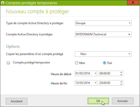Select the Non radio button

coord(76,63)
